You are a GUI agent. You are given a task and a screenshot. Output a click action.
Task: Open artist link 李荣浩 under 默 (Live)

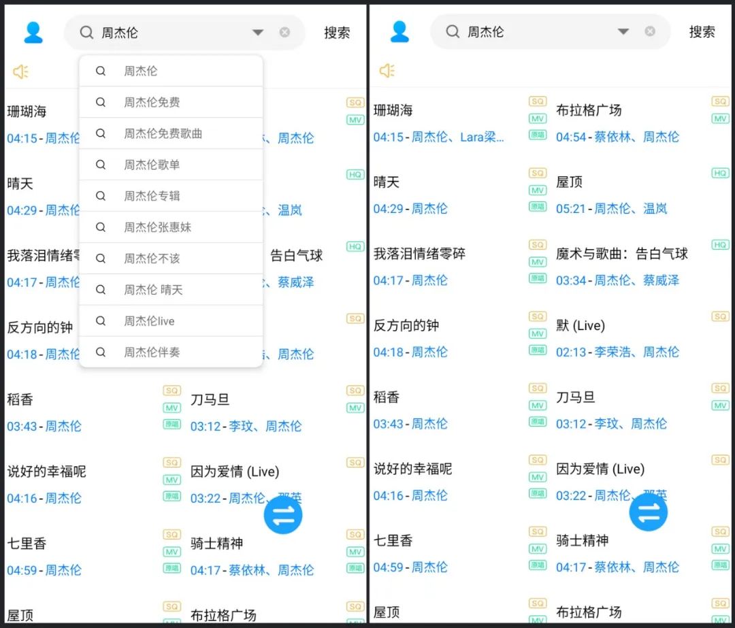[612, 352]
